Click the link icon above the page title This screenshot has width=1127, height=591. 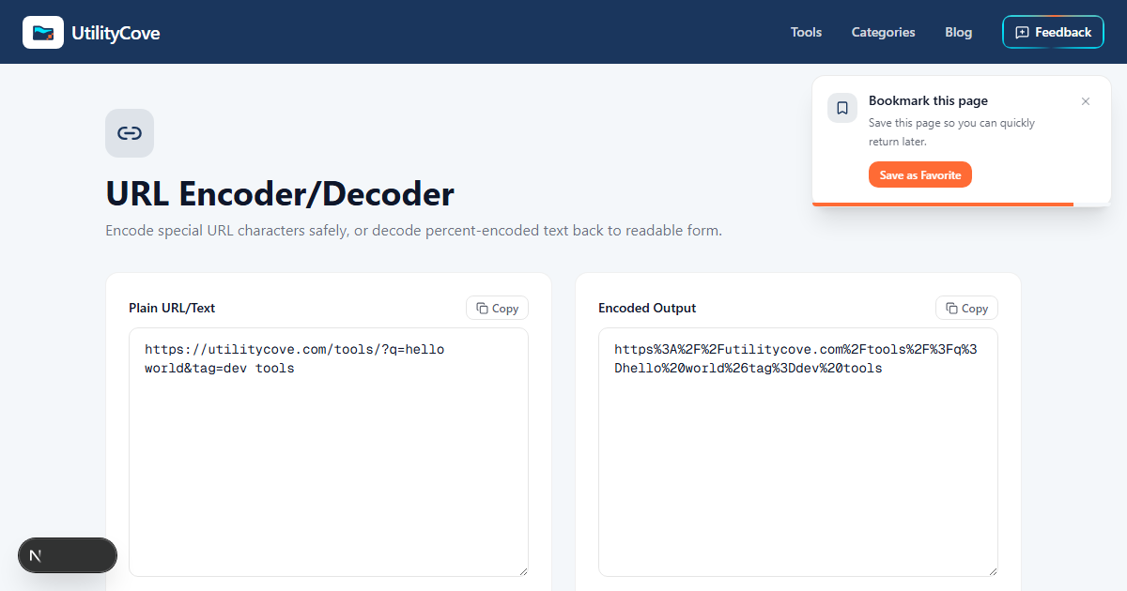click(130, 133)
